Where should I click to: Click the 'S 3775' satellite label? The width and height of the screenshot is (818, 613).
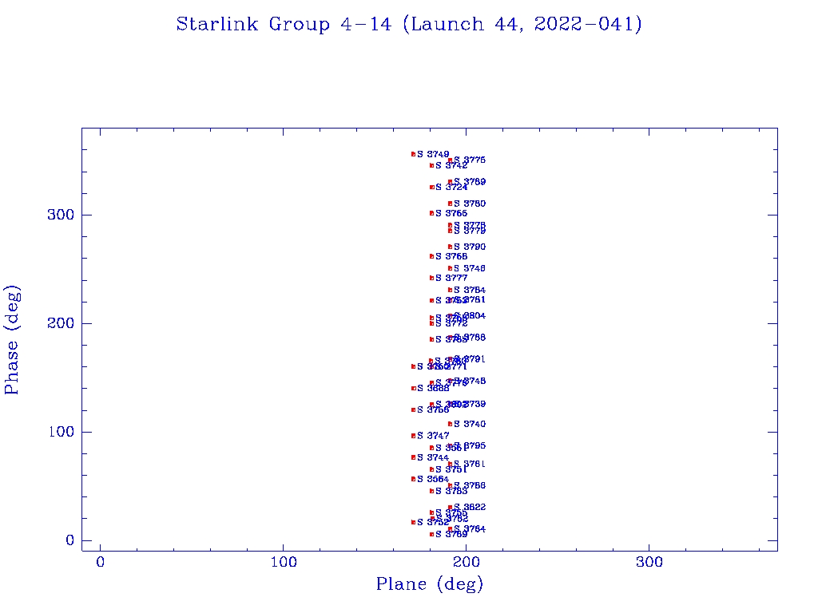point(470,160)
